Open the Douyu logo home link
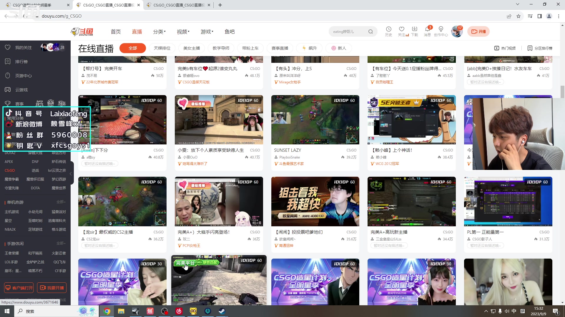Image resolution: width=565 pixels, height=317 pixels. click(x=82, y=31)
